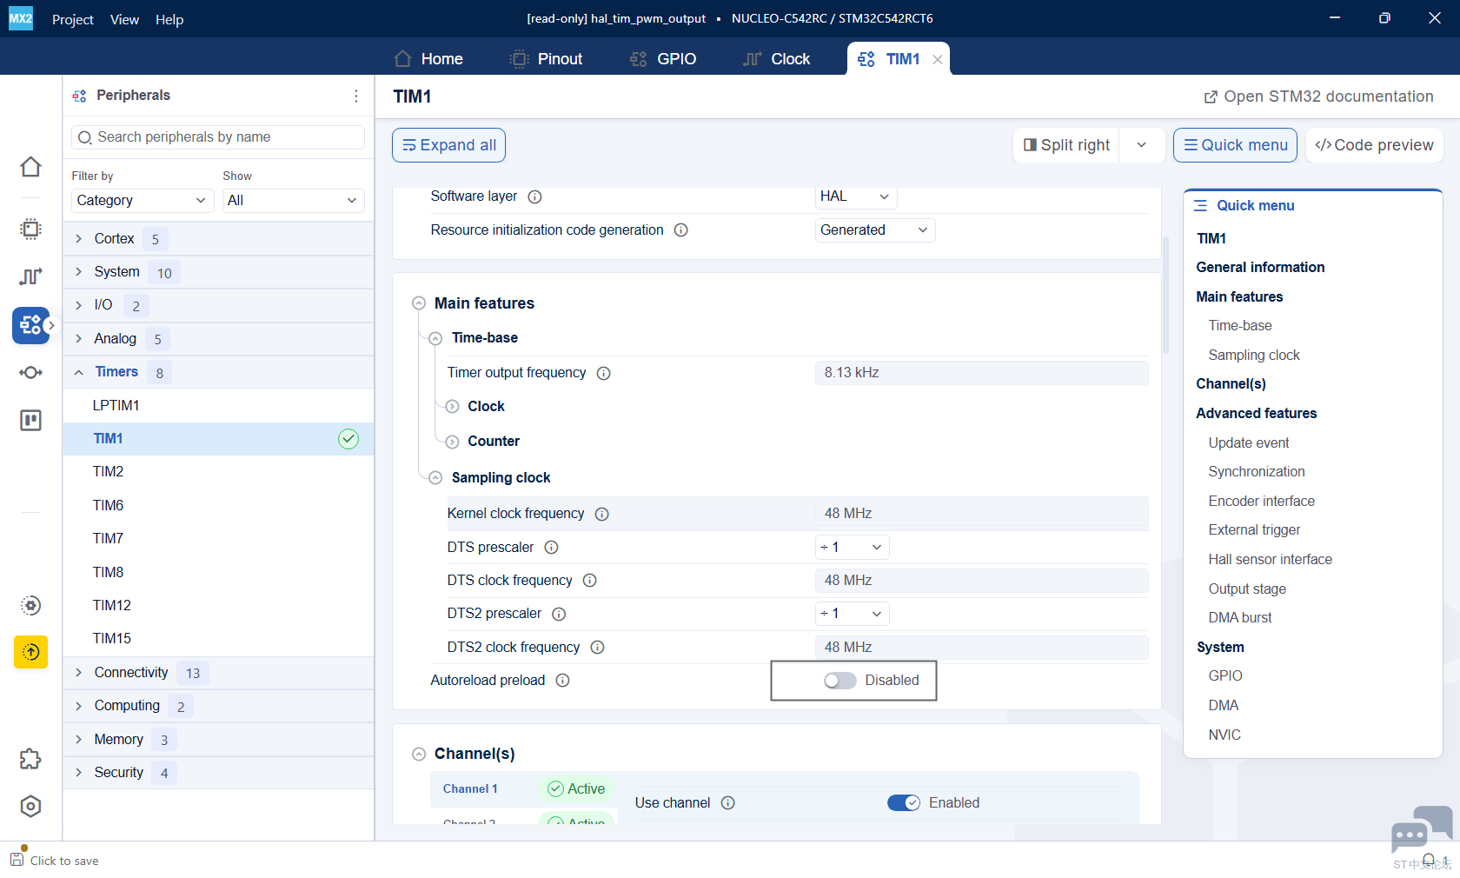Open the puzzle-piece plugins icon in the sidebar
The height and width of the screenshot is (878, 1460).
[x=30, y=759]
